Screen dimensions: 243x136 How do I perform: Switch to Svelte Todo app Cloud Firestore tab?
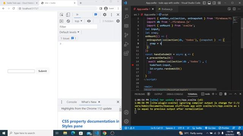point(20,3)
